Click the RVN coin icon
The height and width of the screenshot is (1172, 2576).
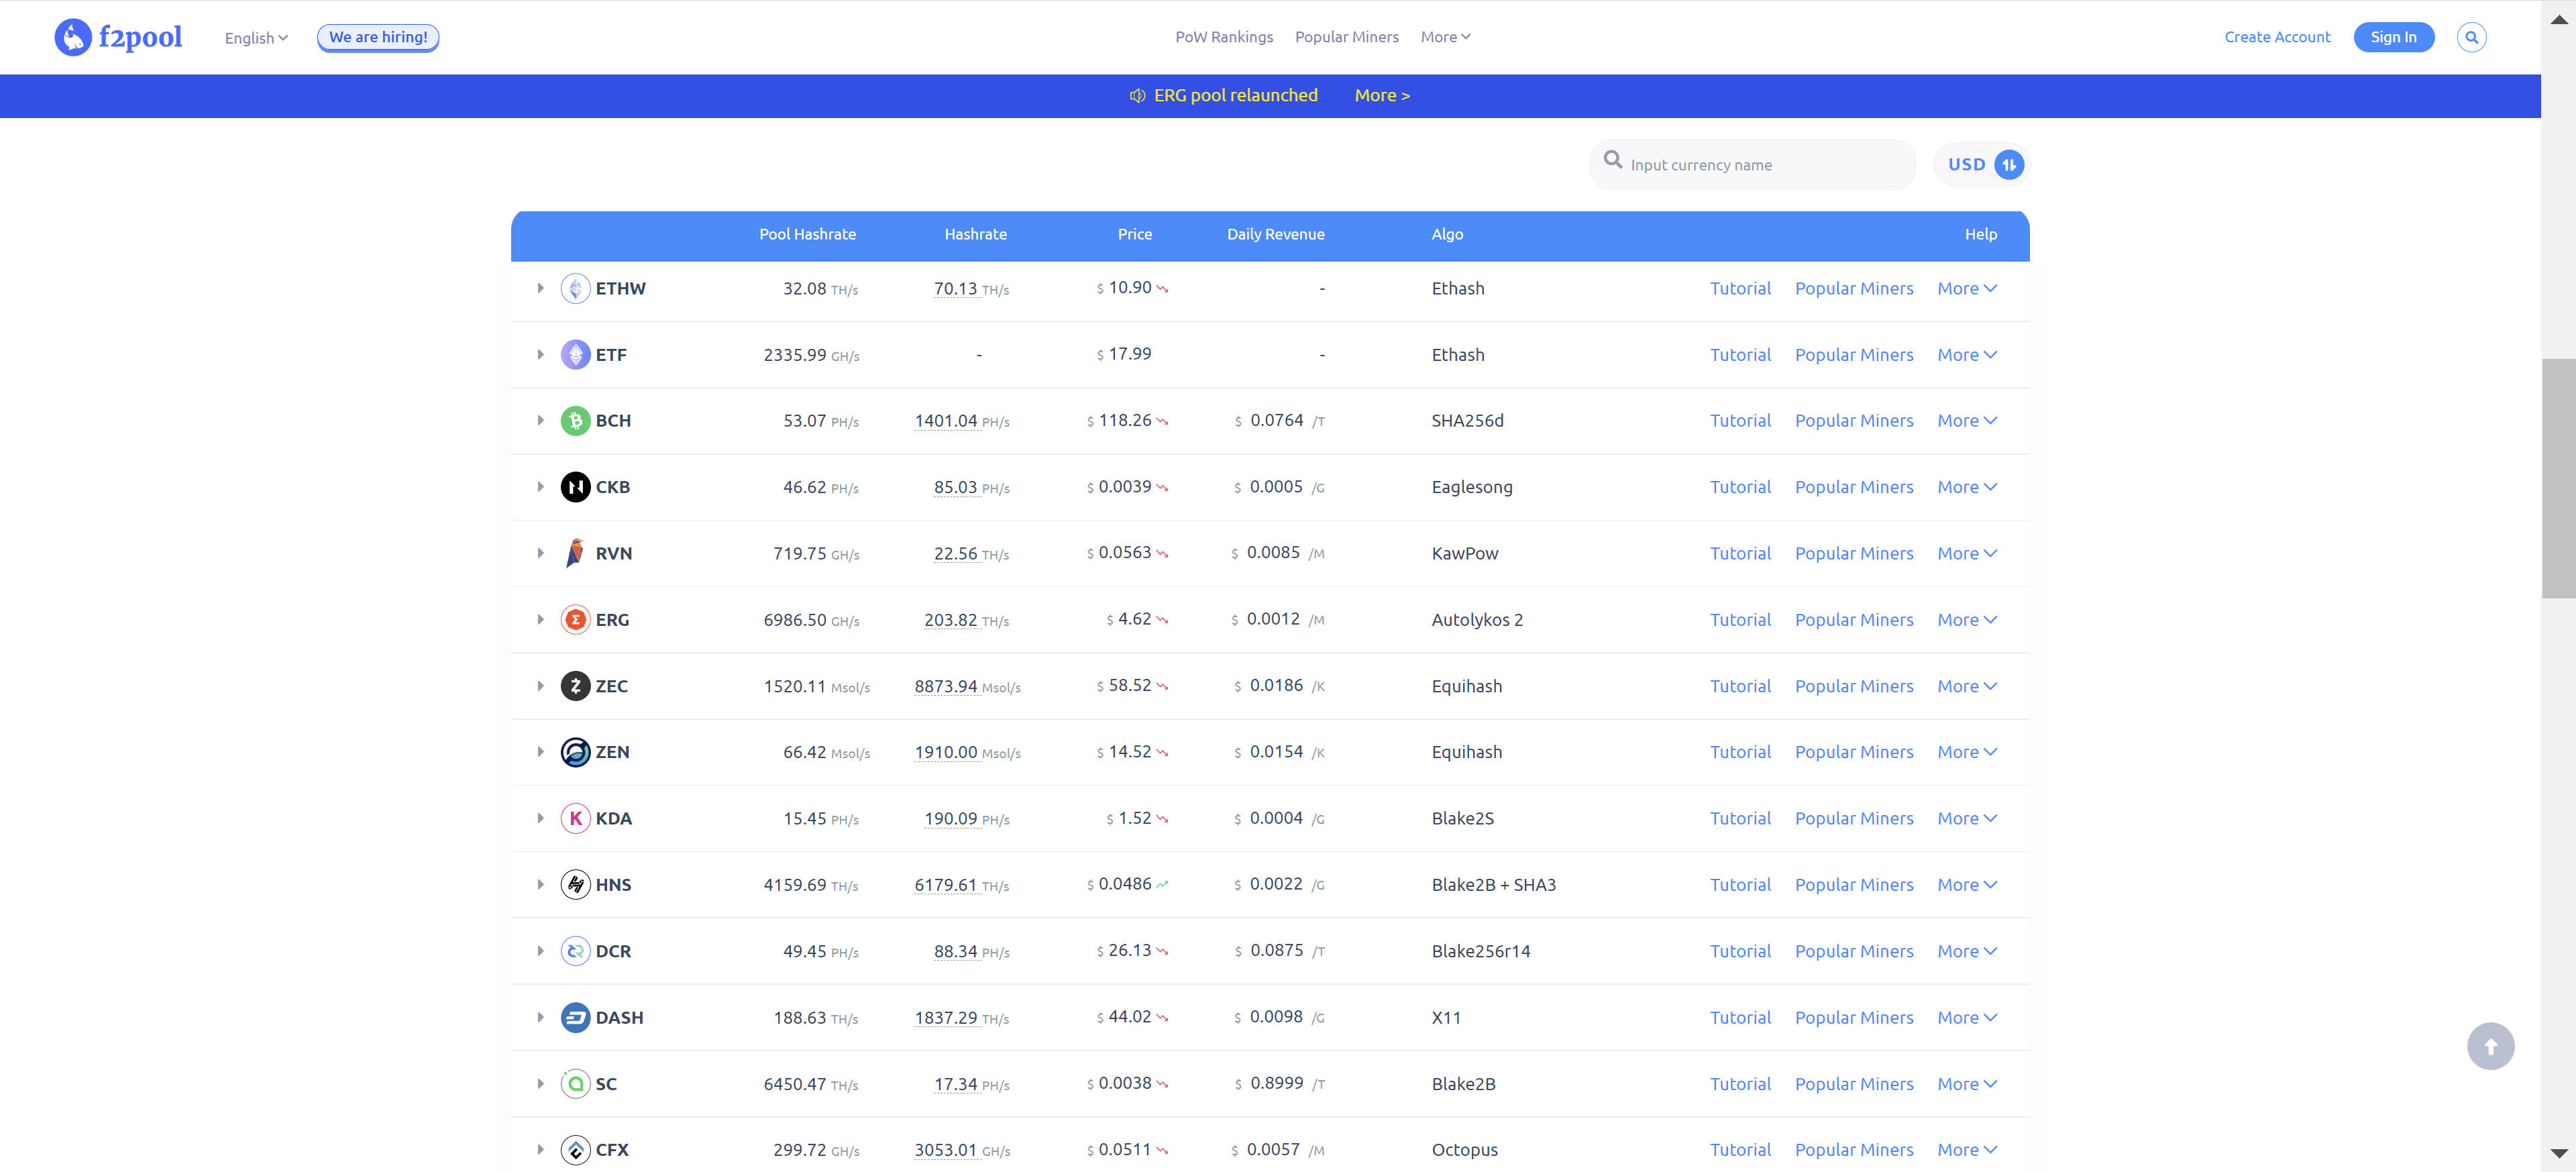575,553
